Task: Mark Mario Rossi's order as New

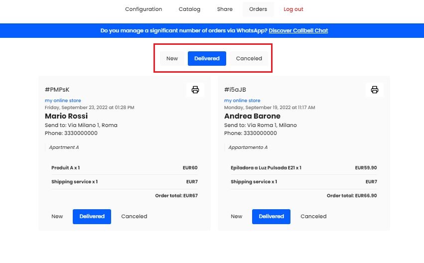Action: point(57,216)
